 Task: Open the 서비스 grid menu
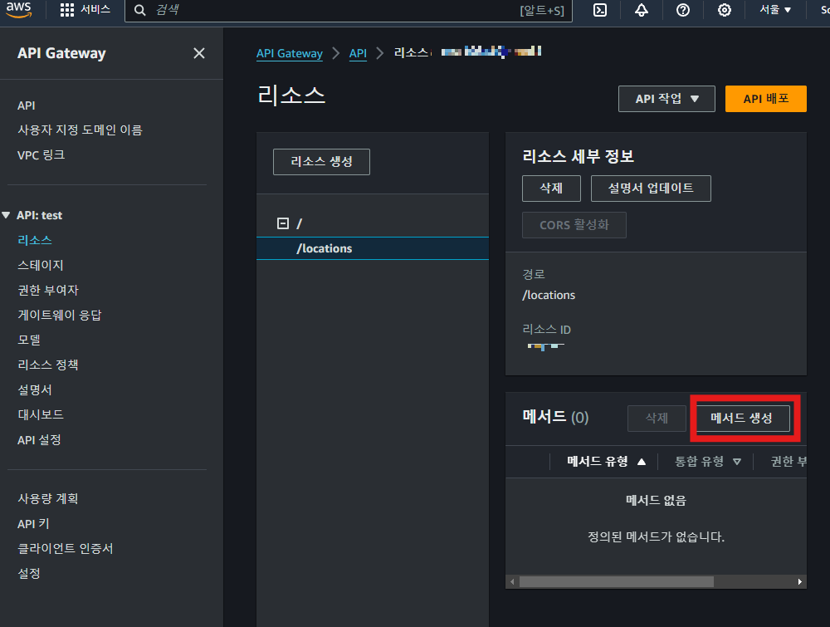pyautogui.click(x=85, y=9)
